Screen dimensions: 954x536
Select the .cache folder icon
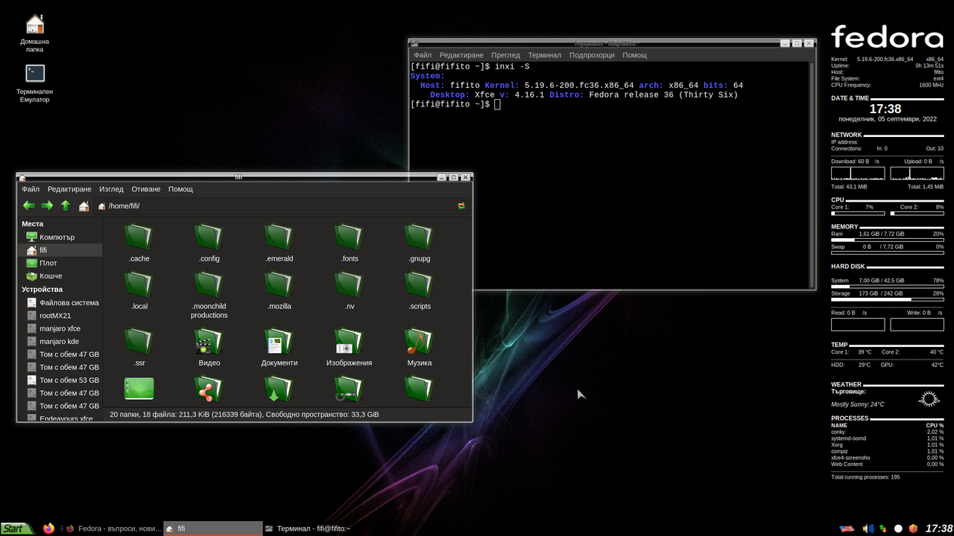coord(139,237)
